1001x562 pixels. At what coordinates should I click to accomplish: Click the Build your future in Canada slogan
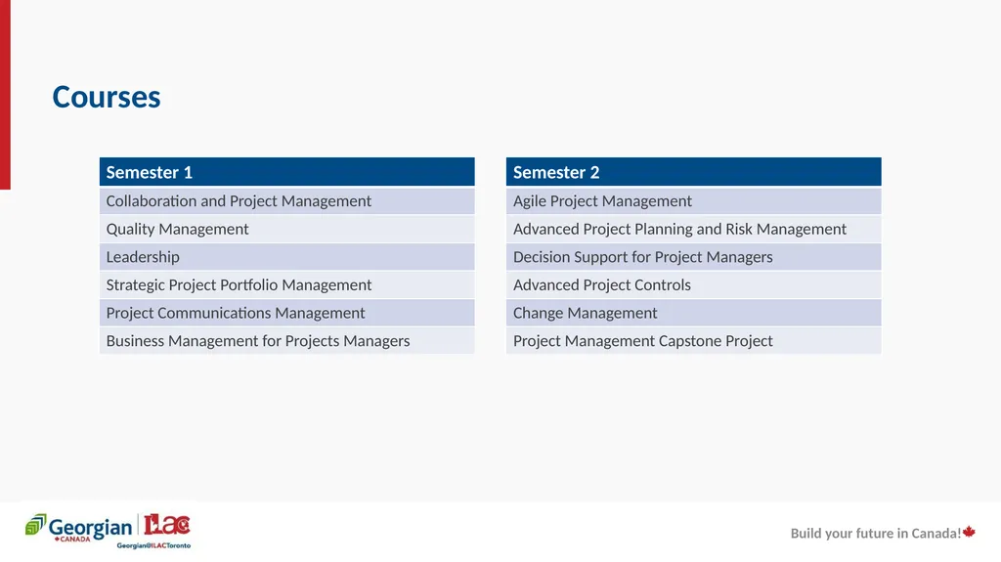click(875, 534)
